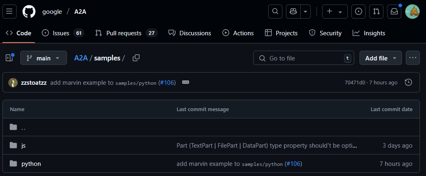The image size is (426, 176).
Task: Open the python folder
Action: coord(31,164)
